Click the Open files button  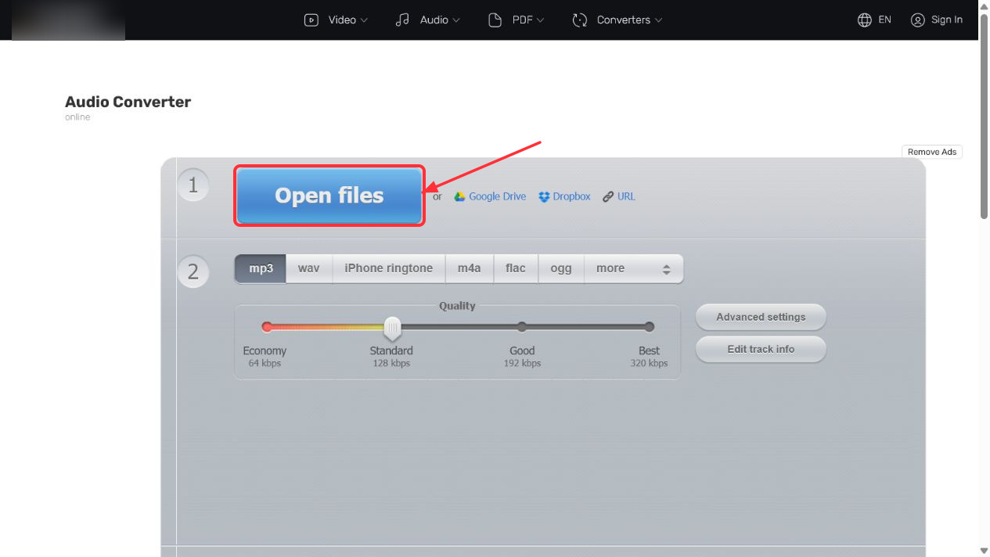(x=329, y=196)
